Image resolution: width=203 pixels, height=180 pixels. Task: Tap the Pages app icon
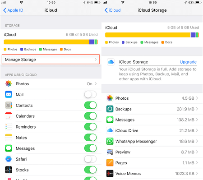[x=110, y=163]
